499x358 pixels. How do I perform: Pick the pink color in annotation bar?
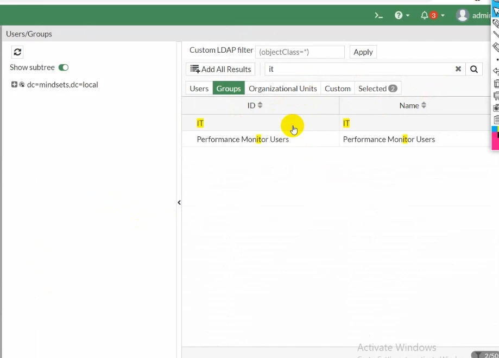tap(495, 142)
